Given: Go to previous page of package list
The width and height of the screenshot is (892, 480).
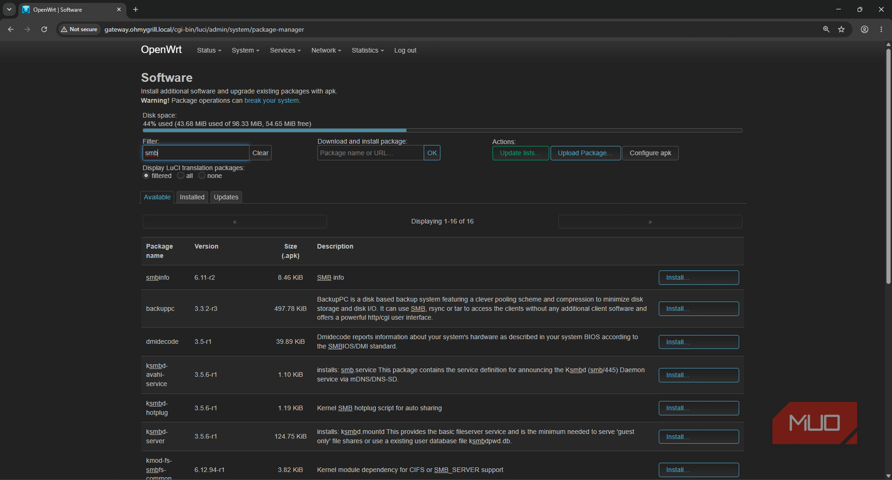Looking at the screenshot, I should click(235, 222).
